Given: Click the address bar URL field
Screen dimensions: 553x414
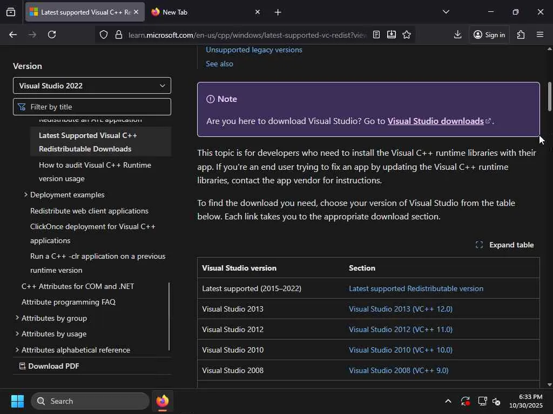Looking at the screenshot, I should (247, 35).
